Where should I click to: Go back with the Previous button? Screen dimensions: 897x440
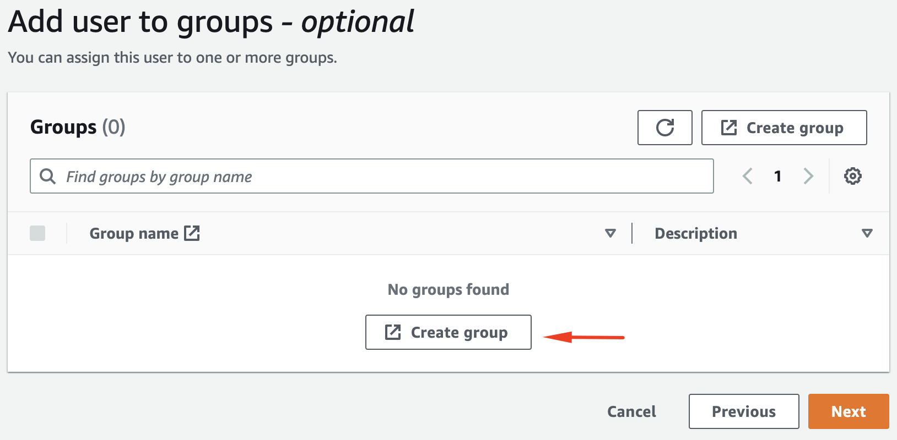coord(743,411)
